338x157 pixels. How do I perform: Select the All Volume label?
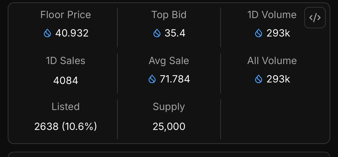tap(272, 61)
